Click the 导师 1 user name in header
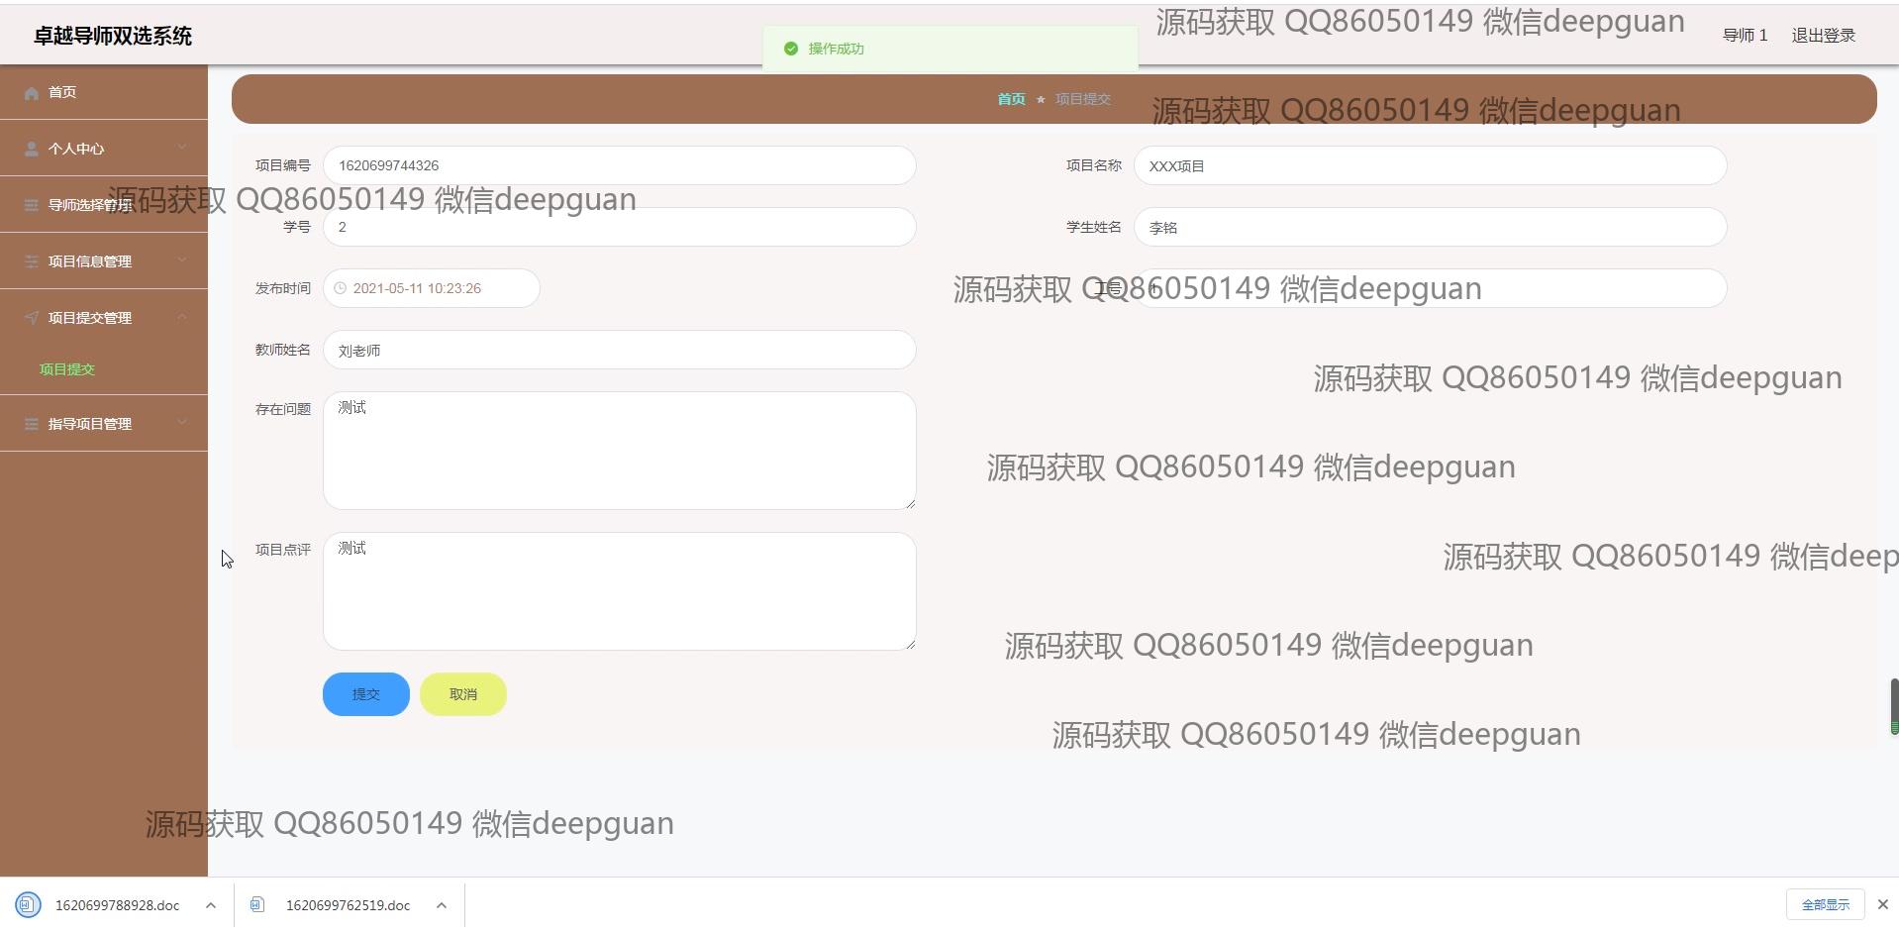 (1745, 36)
